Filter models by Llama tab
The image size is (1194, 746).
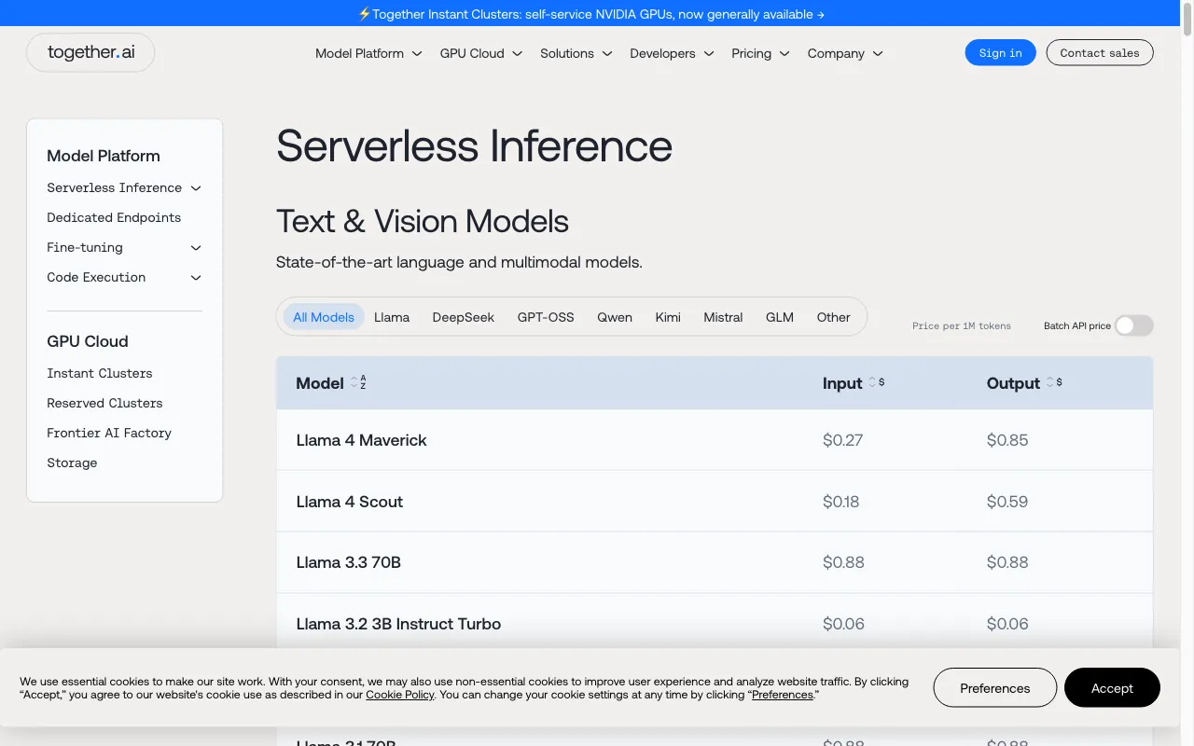[x=392, y=317]
